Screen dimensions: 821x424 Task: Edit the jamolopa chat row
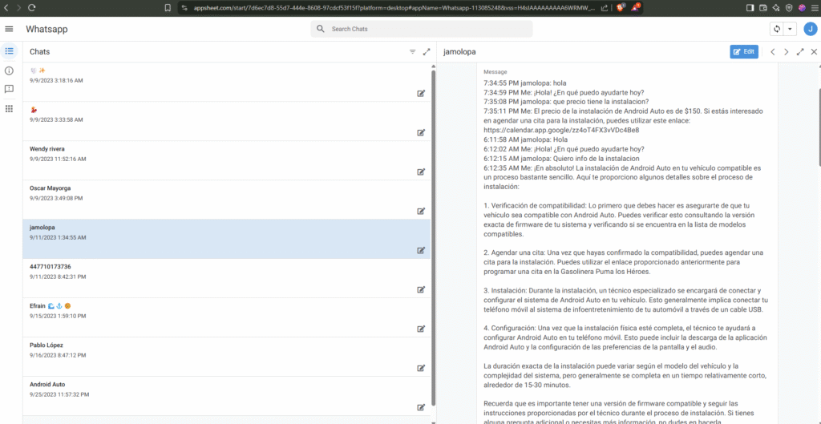pyautogui.click(x=420, y=250)
